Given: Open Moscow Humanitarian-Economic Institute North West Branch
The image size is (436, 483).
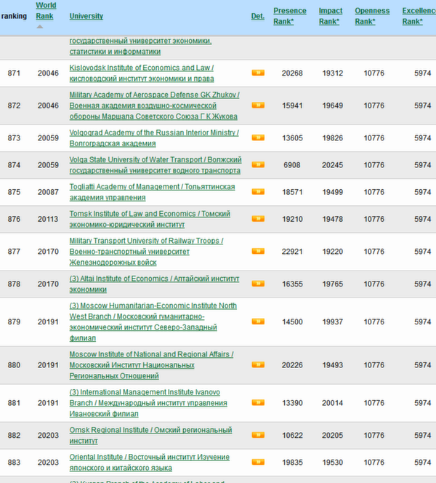Looking at the screenshot, I should 153,322.
